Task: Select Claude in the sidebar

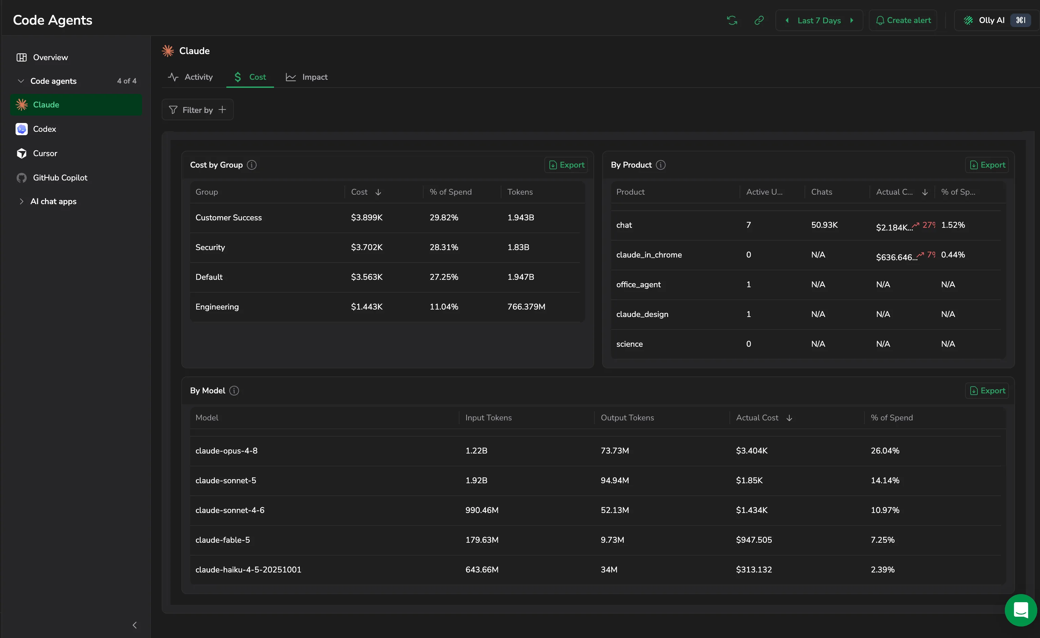Action: pos(76,105)
